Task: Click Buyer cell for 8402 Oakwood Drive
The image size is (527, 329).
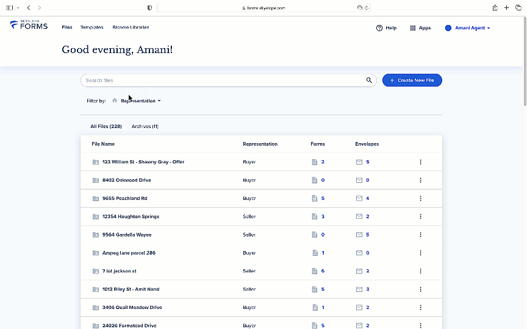Action: (x=249, y=180)
